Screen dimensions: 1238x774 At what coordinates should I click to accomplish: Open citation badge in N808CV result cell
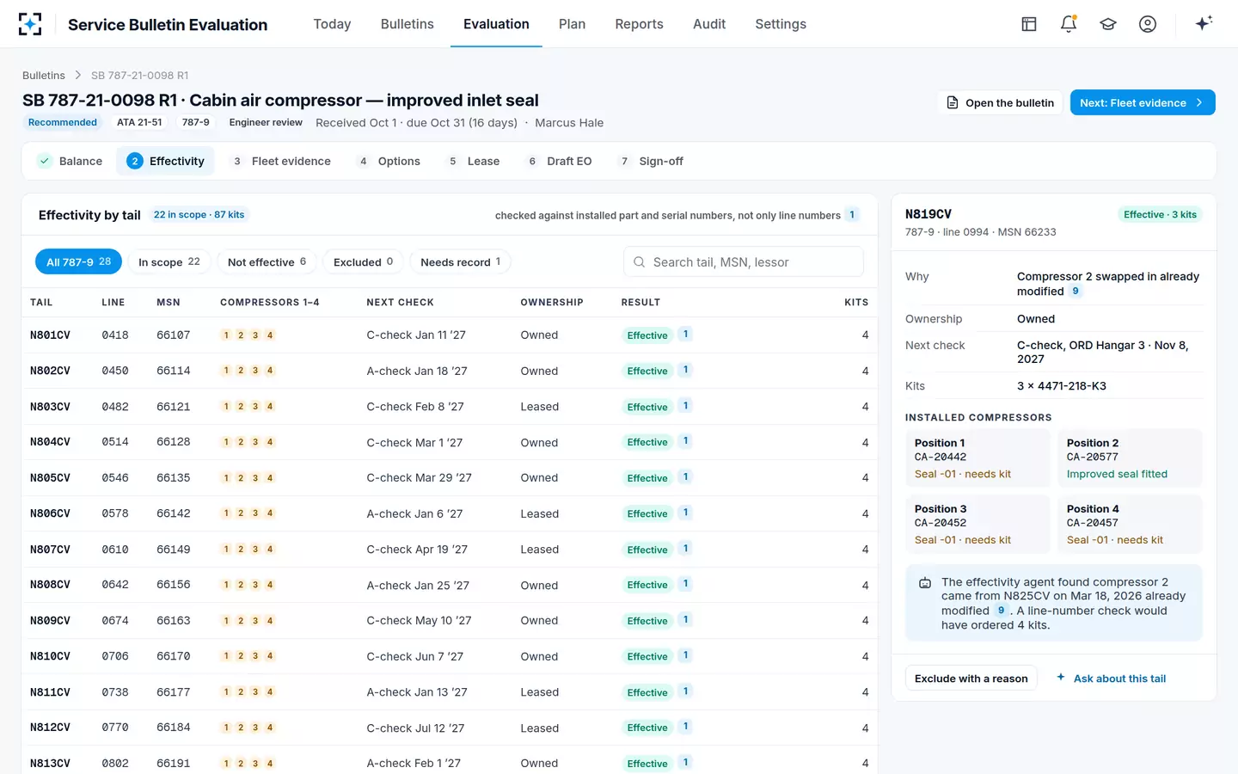(685, 584)
